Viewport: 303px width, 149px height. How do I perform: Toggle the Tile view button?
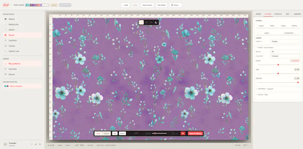[x=115, y=133]
